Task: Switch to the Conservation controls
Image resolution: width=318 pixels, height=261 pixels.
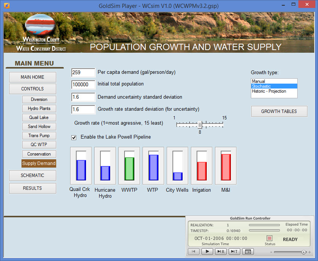Action: click(x=39, y=154)
